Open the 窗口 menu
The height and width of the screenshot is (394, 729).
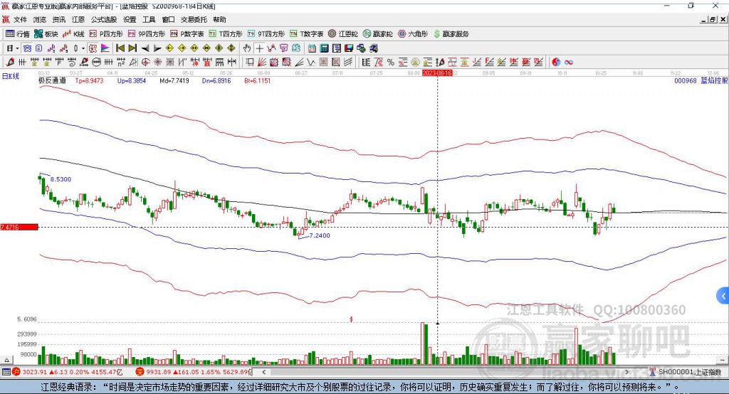[168, 19]
